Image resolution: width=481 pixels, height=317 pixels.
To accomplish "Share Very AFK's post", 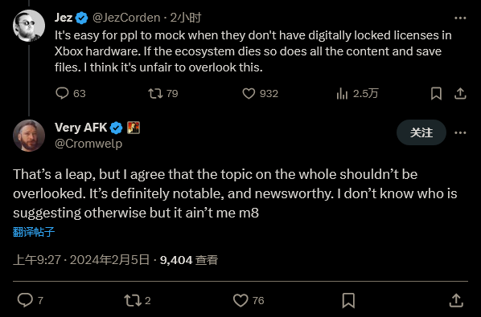I will click(456, 300).
